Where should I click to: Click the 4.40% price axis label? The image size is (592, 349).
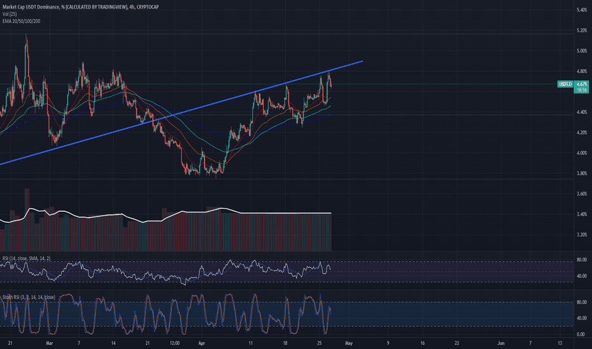(582, 112)
